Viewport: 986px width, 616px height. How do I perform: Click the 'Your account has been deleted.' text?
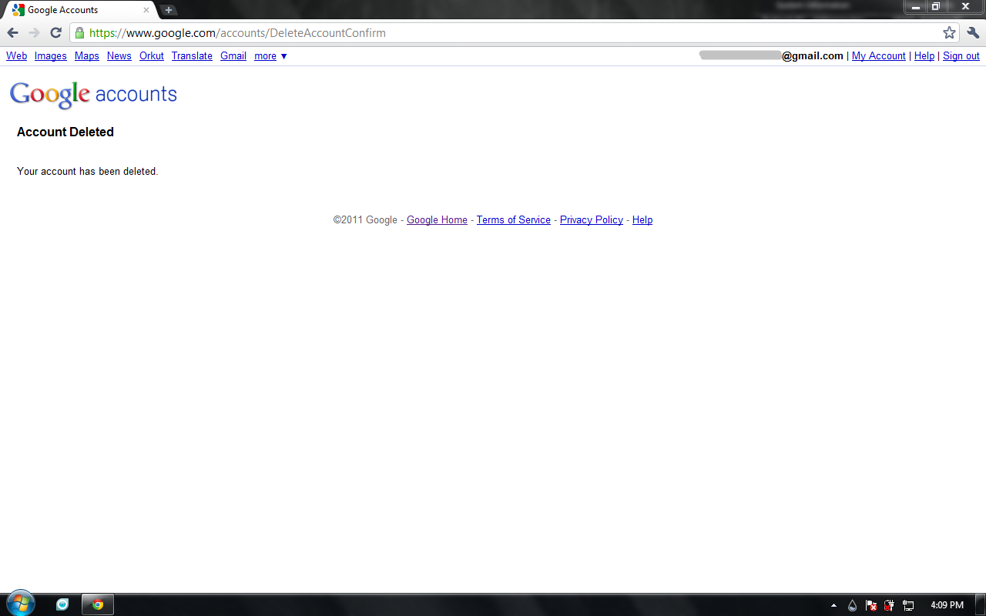point(88,172)
